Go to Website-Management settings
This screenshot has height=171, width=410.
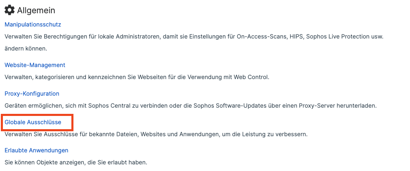point(35,65)
